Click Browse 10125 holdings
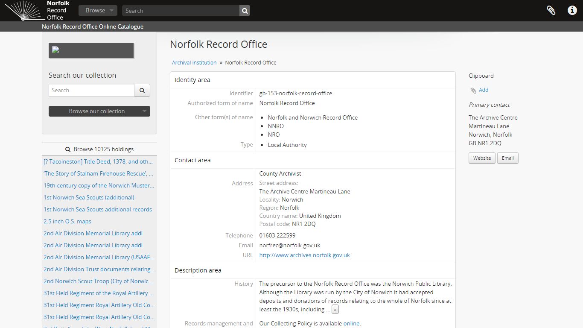Screen dimensions: 583x328 coord(99,149)
